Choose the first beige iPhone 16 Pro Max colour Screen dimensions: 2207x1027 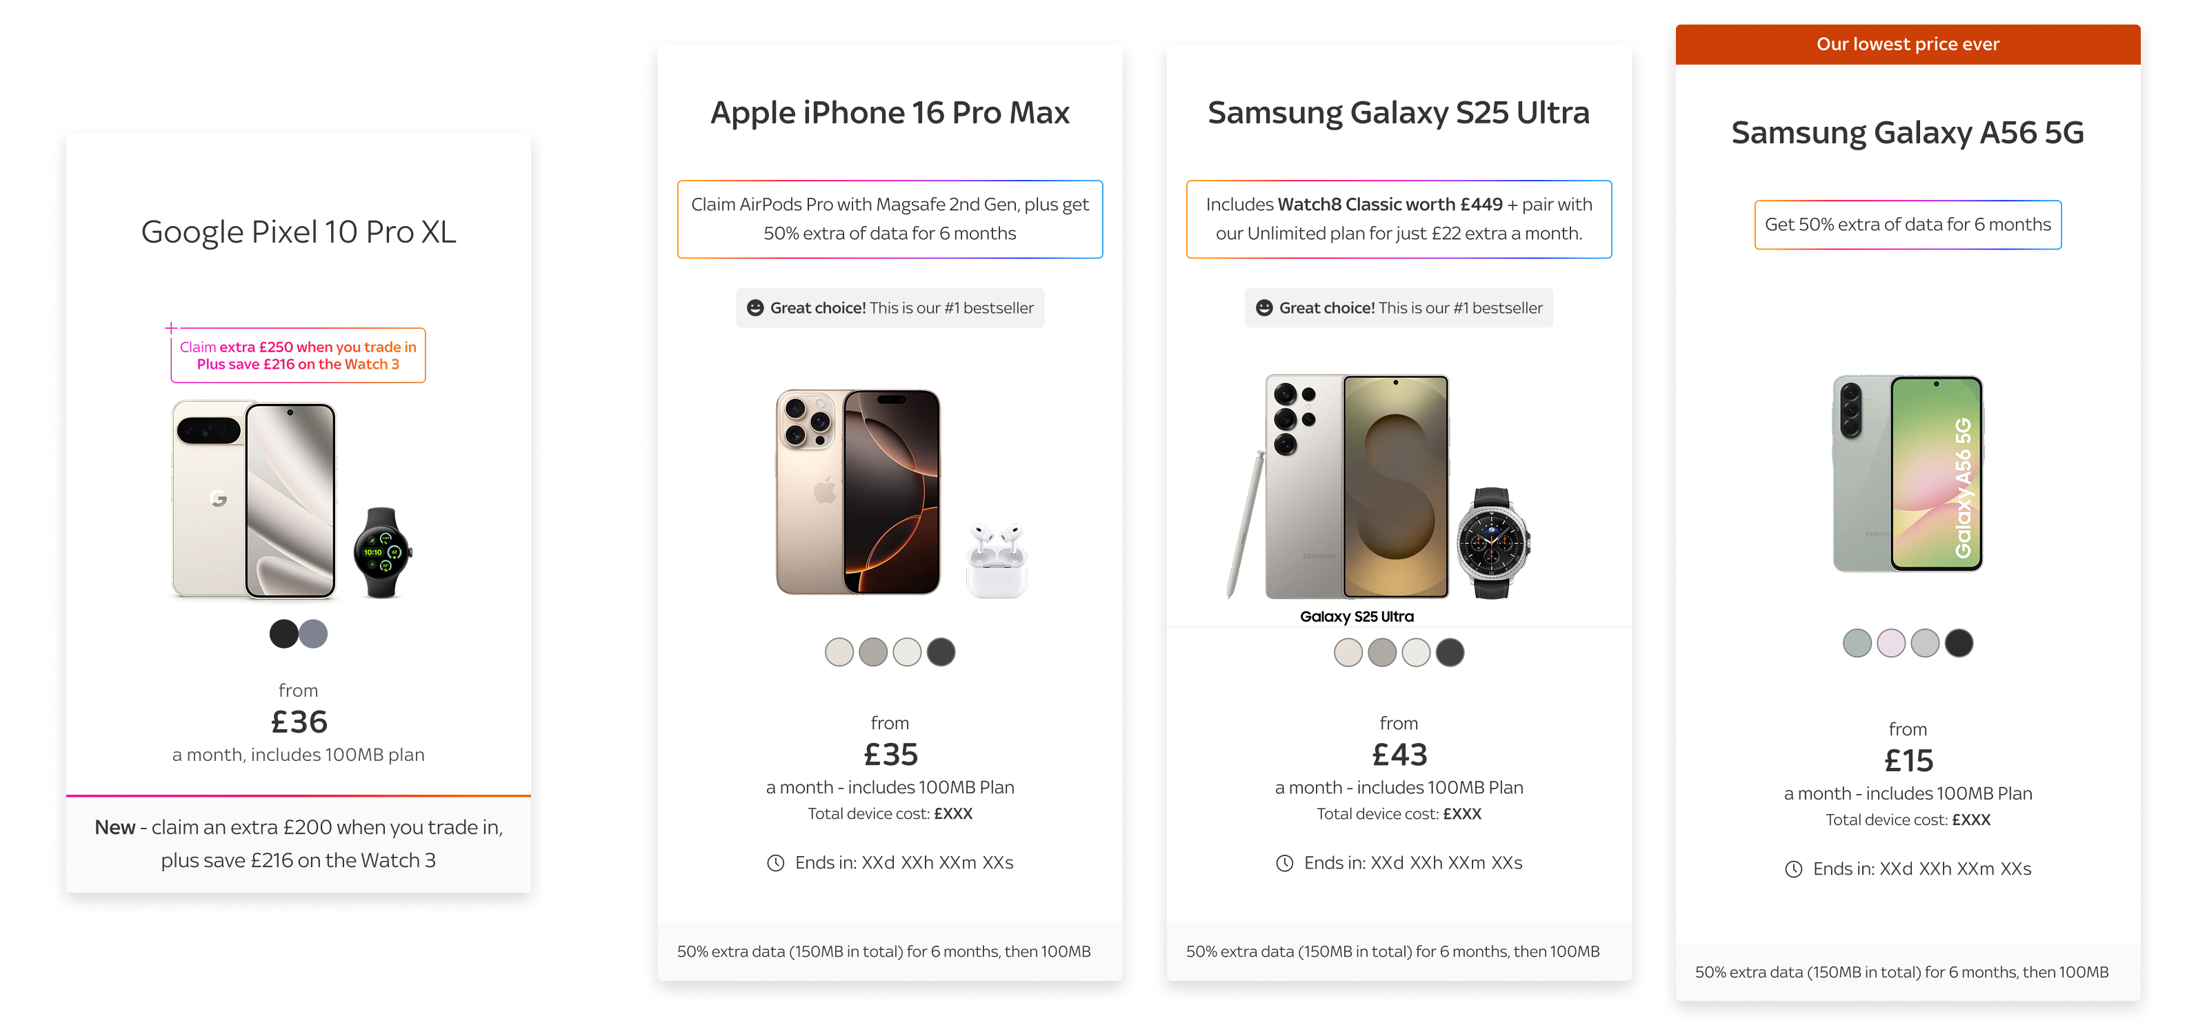[x=839, y=652]
